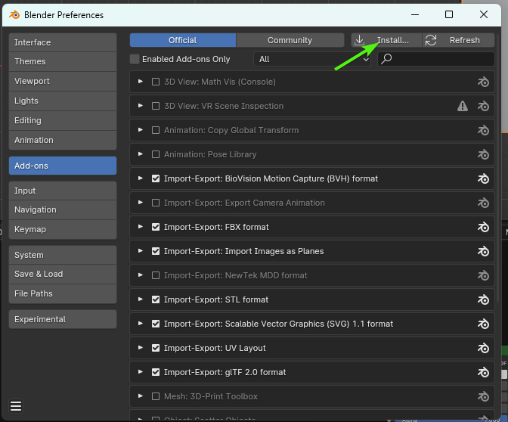Expand the SVG 1.1 format details
The width and height of the screenshot is (508, 422).
pyautogui.click(x=141, y=324)
